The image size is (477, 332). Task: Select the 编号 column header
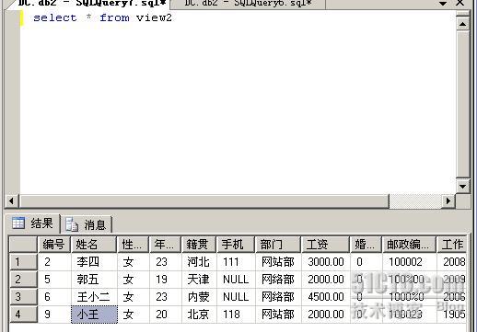(x=54, y=245)
